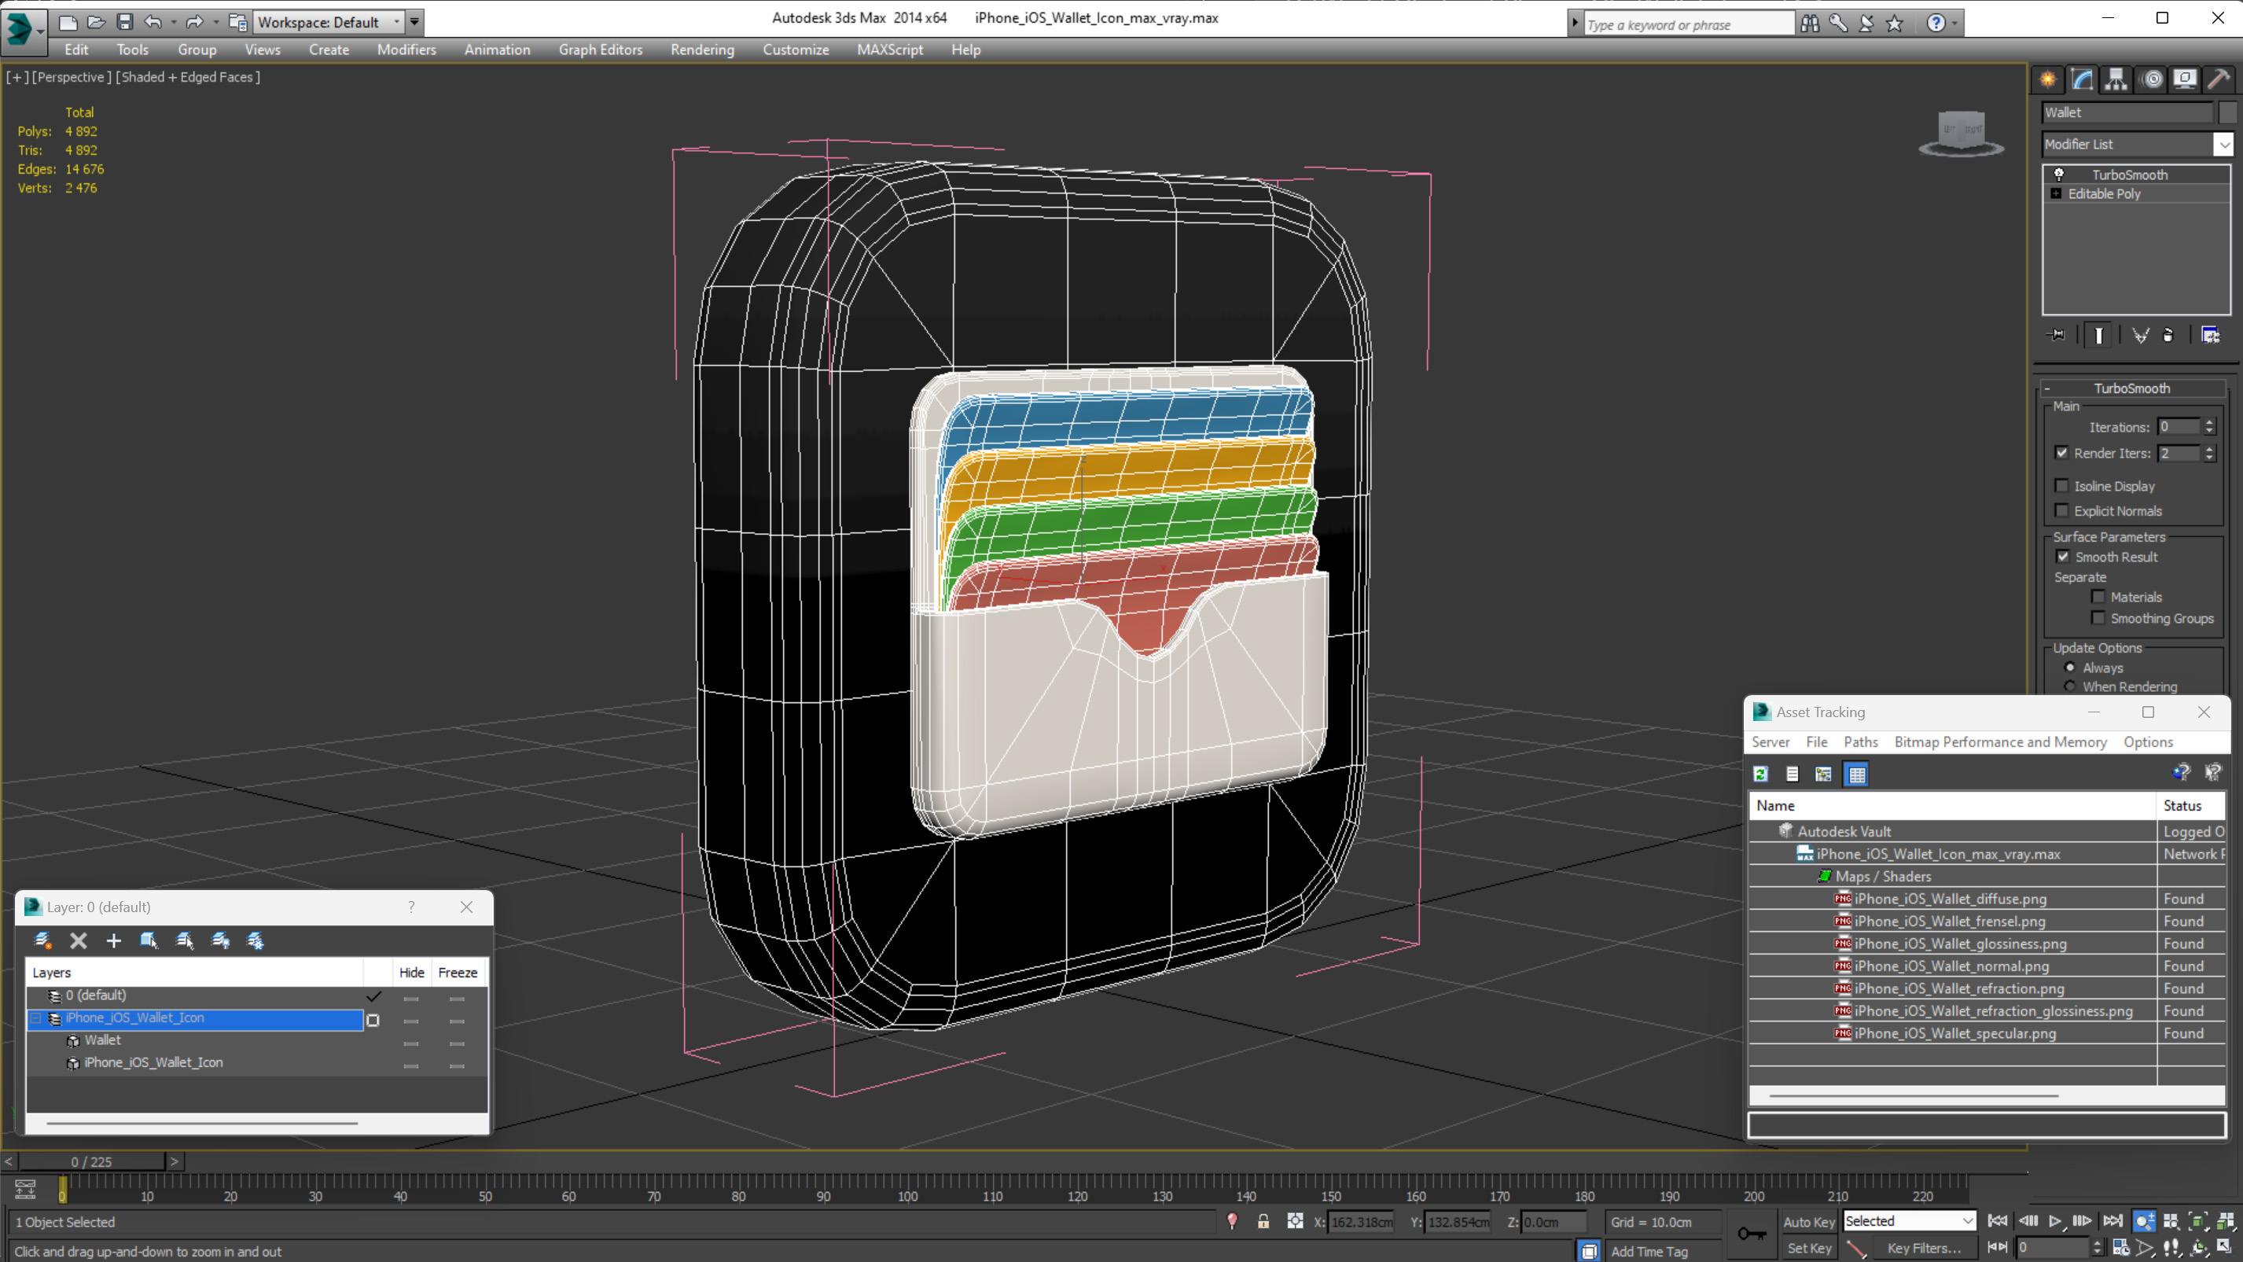Click Add Selected Objects to Layer plus icon

(113, 940)
